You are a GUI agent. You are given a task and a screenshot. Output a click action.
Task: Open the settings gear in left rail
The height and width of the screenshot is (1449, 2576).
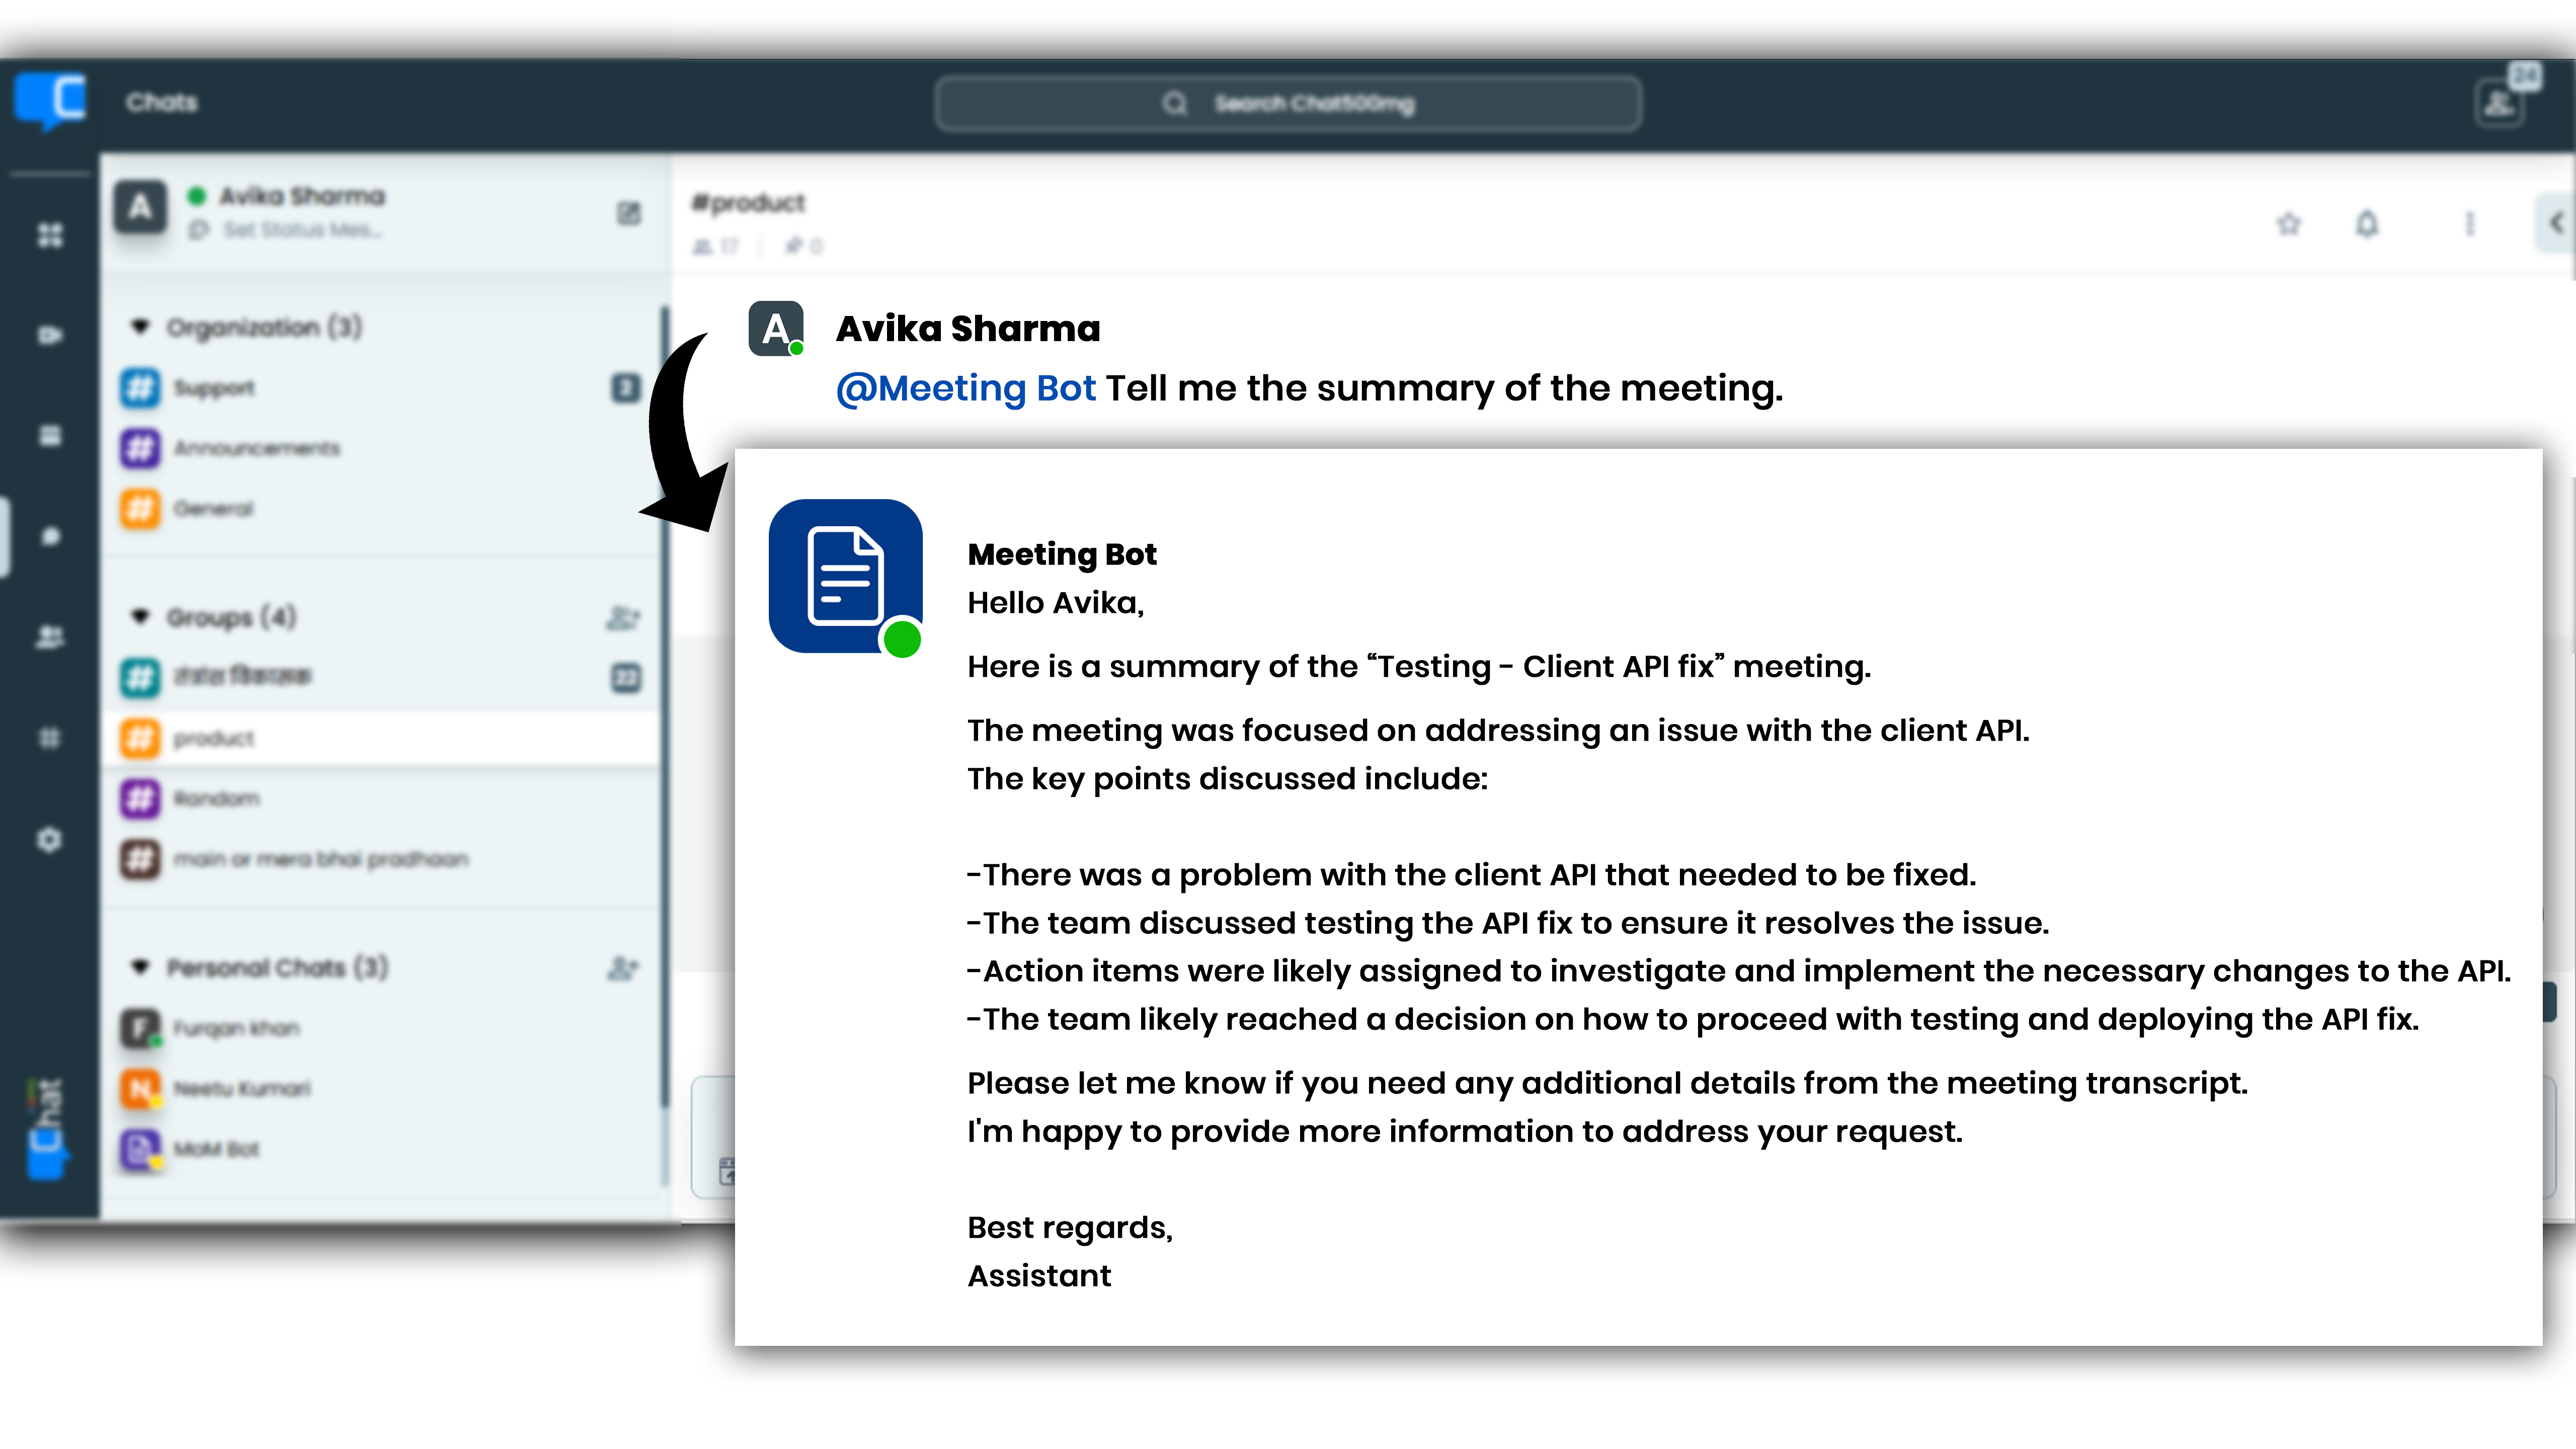49,839
